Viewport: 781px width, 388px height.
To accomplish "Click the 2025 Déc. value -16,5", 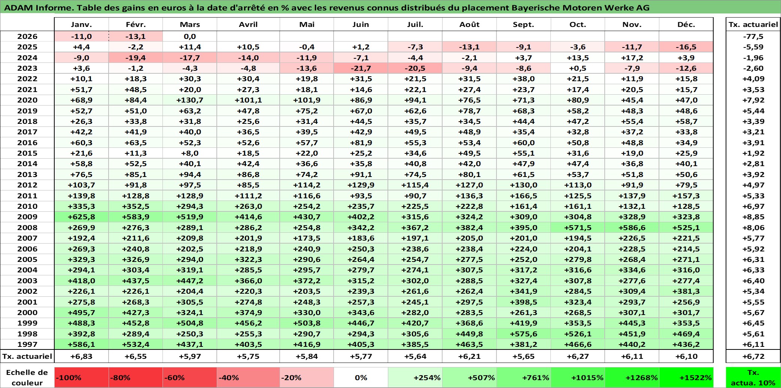I will point(686,47).
